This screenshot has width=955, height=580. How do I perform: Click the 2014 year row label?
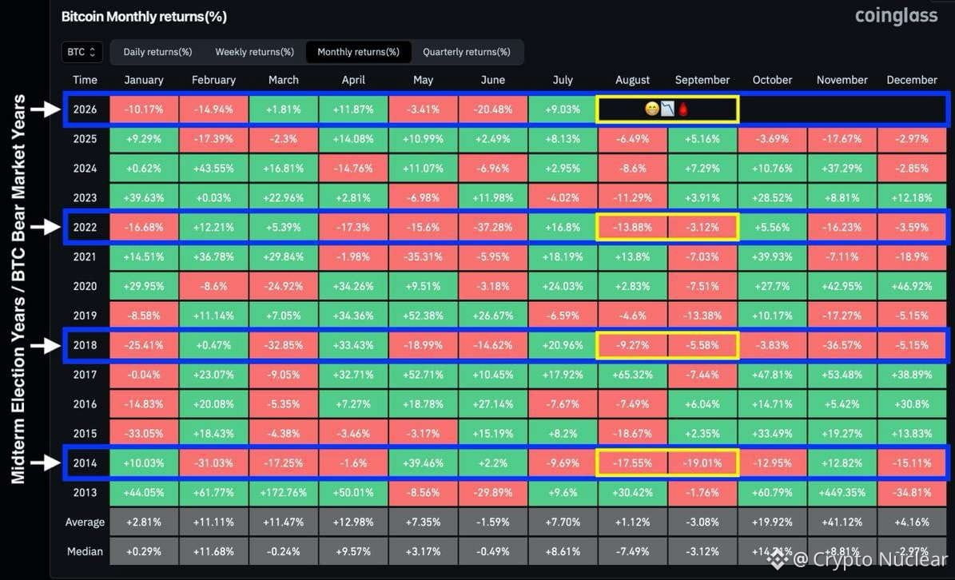tap(85, 463)
